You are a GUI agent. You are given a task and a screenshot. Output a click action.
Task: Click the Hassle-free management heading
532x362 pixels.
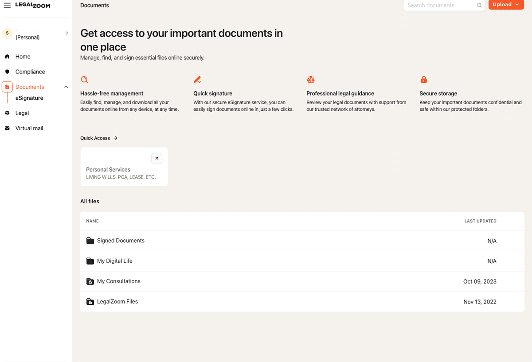(x=112, y=93)
